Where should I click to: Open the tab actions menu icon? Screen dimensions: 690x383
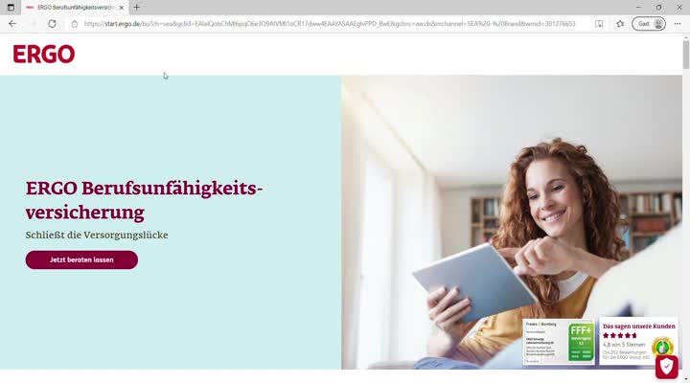[x=11, y=8]
